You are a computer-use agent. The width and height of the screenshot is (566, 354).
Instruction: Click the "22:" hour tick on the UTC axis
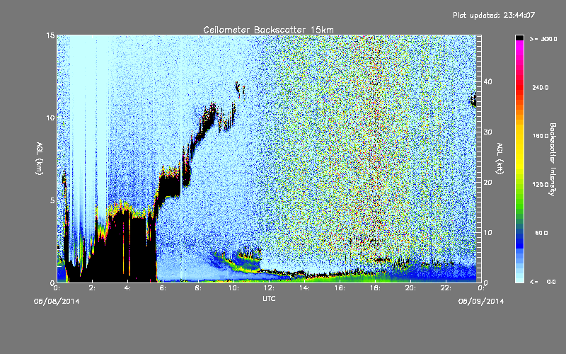[x=446, y=288]
